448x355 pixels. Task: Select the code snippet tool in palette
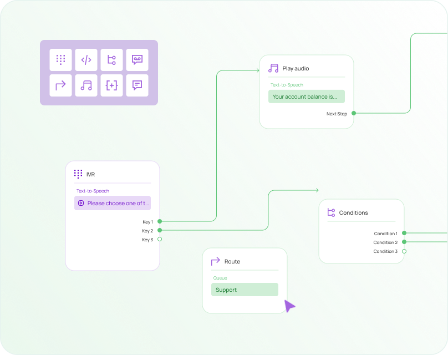point(86,60)
